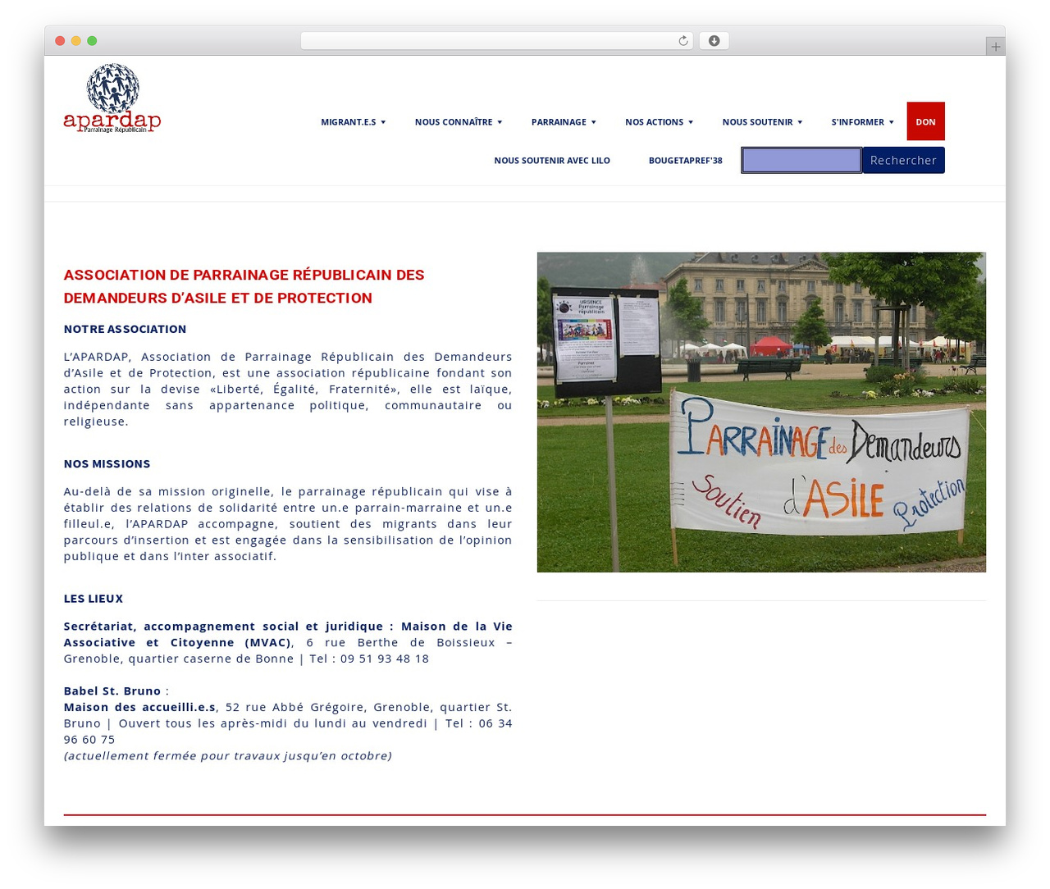Viewport: 1050px width, 889px height.
Task: Click the Parrainage banner photo
Action: 761,412
